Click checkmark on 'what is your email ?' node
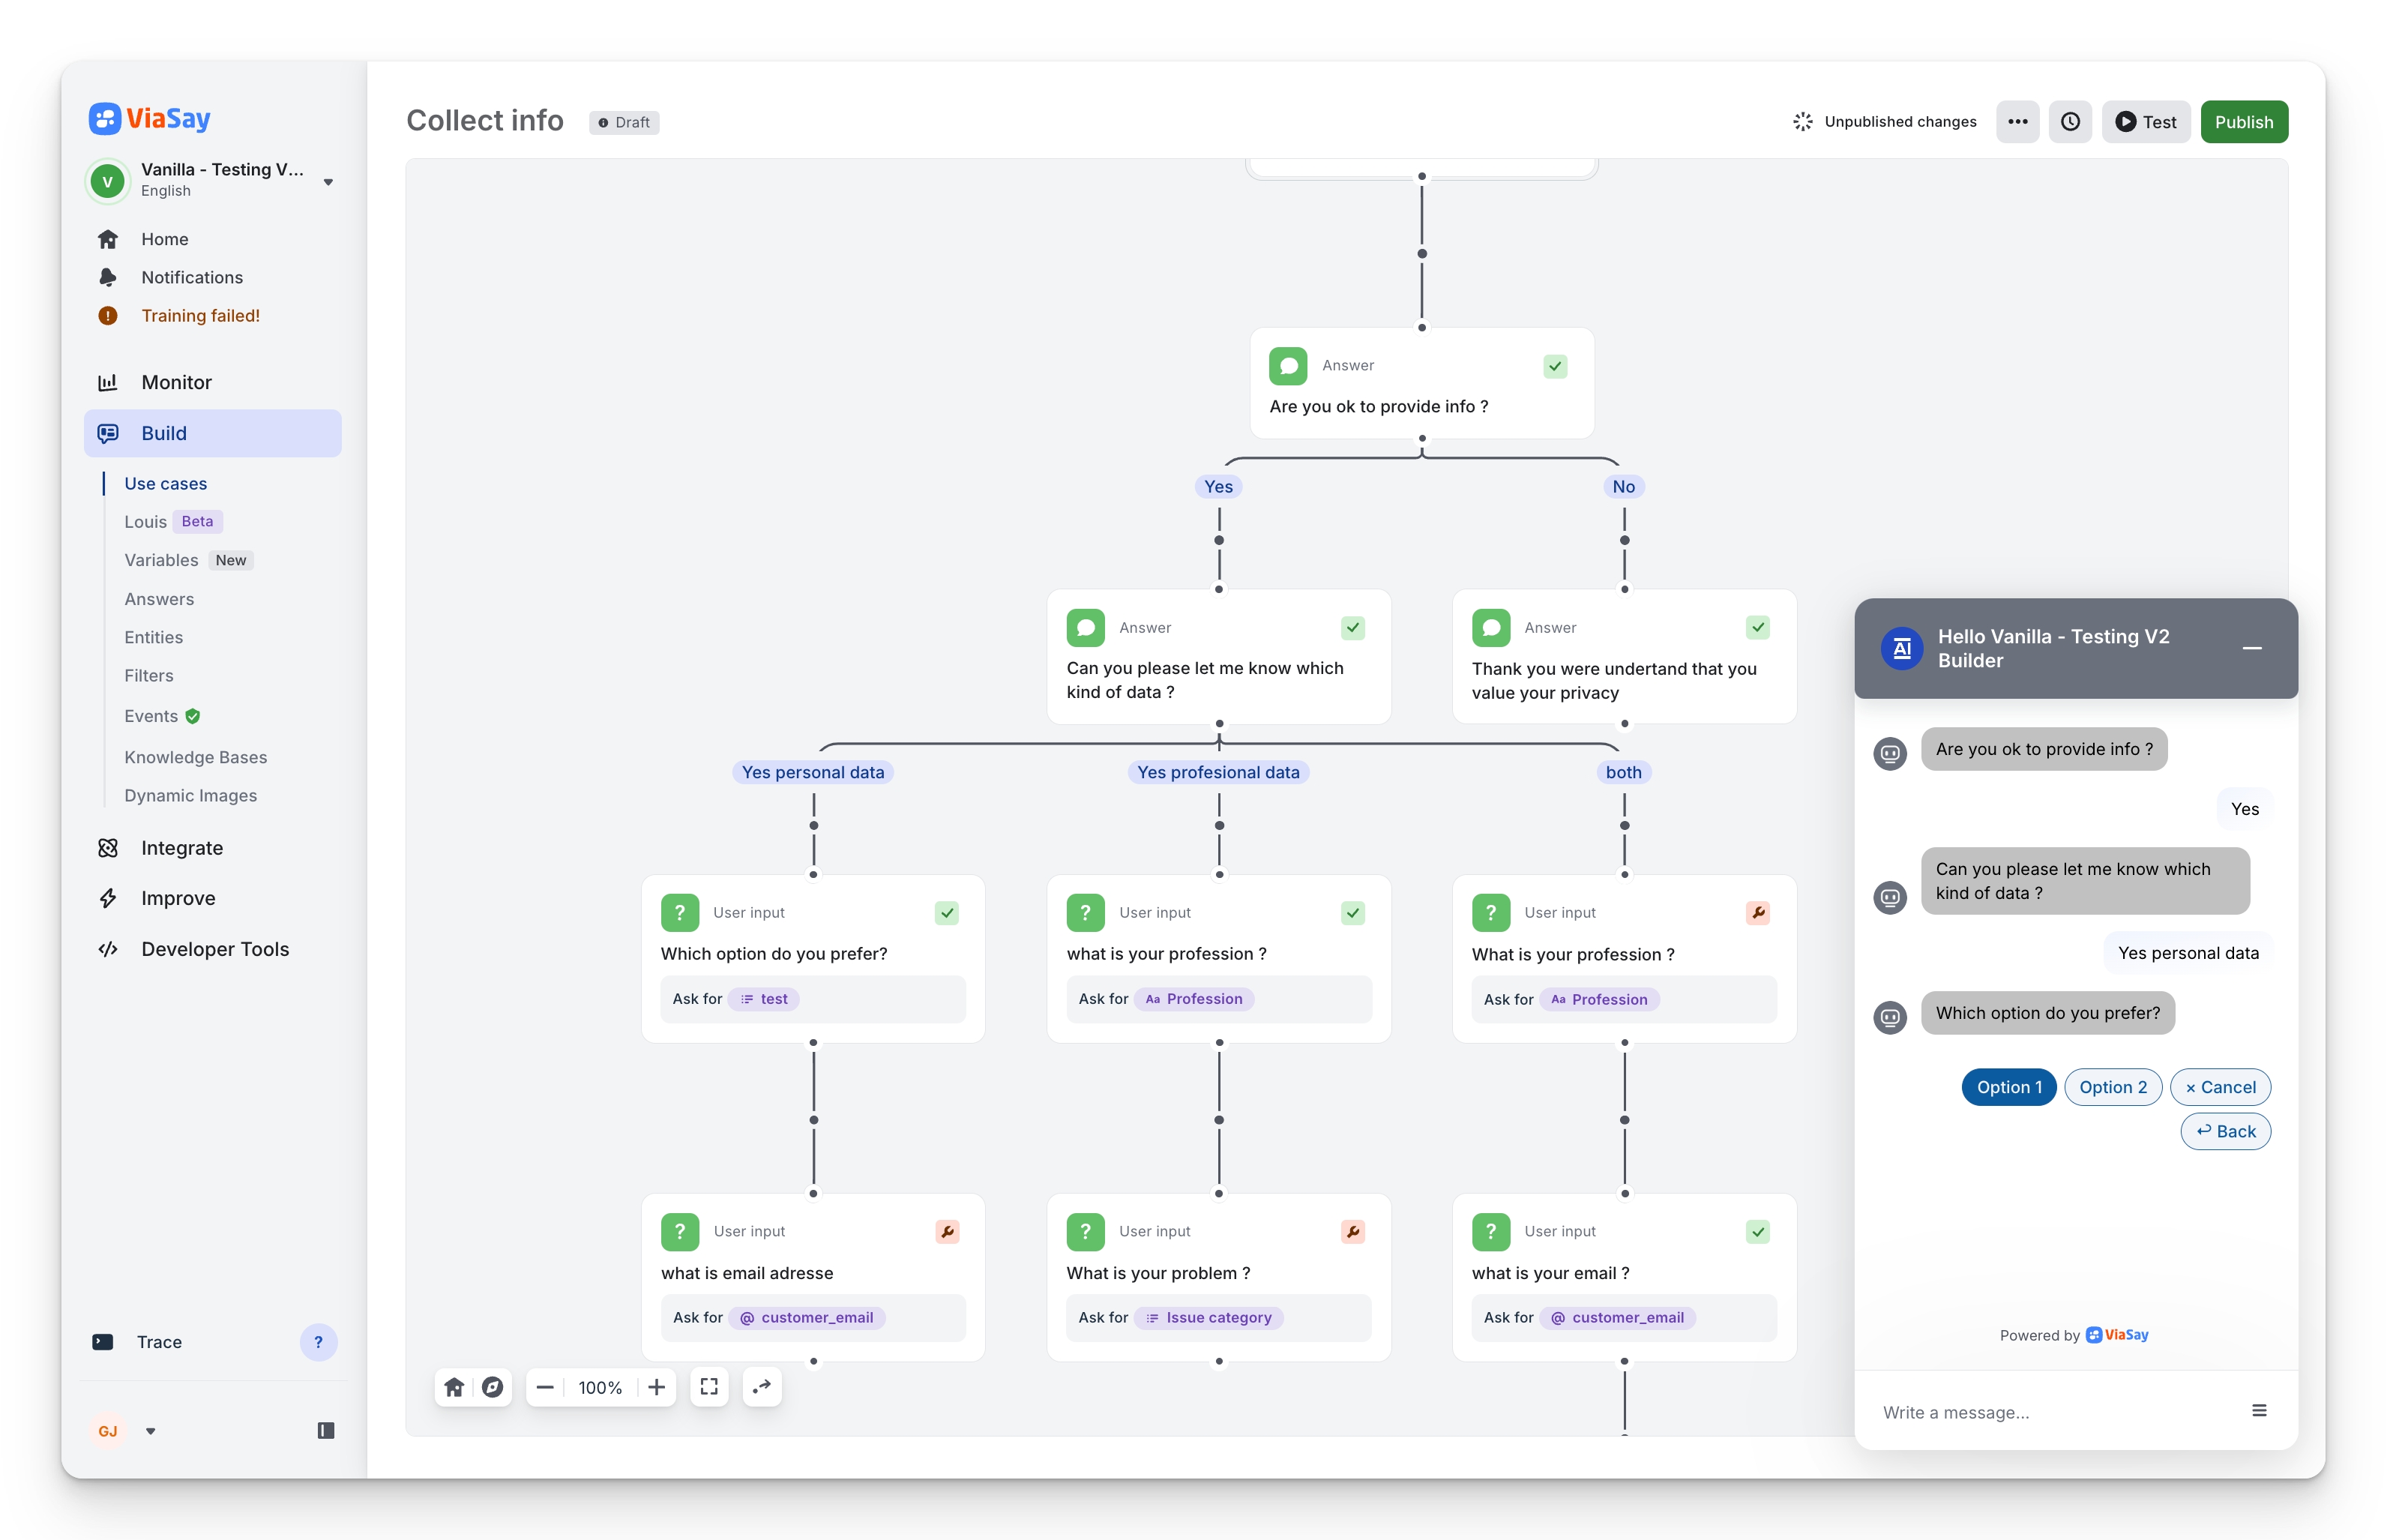This screenshot has height=1540, width=2387. coord(1757,1232)
